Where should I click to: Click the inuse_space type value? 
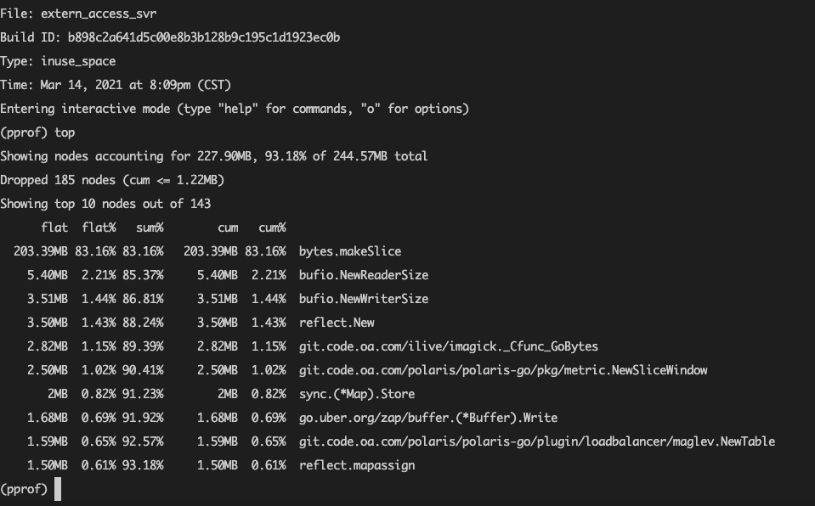tap(78, 61)
